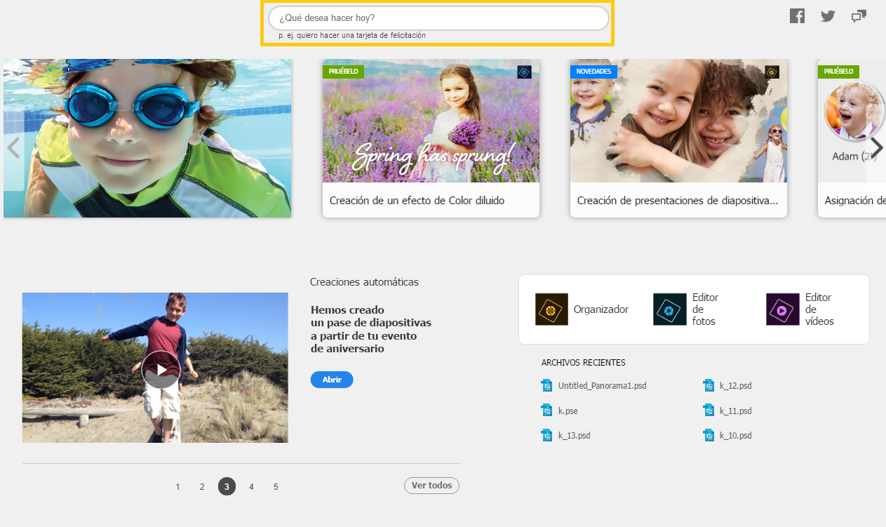Click 'Creación de presentaciones de diapositiva...' title
The height and width of the screenshot is (527, 886).
tap(678, 200)
